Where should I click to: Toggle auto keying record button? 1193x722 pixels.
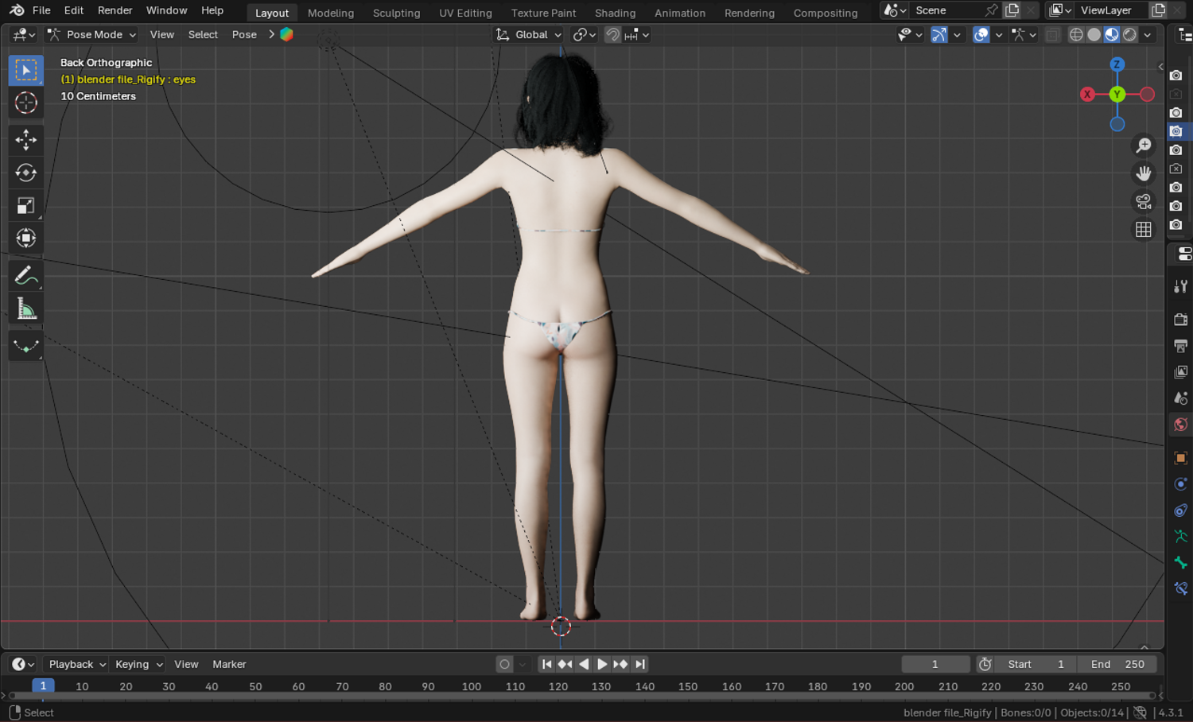click(x=504, y=664)
